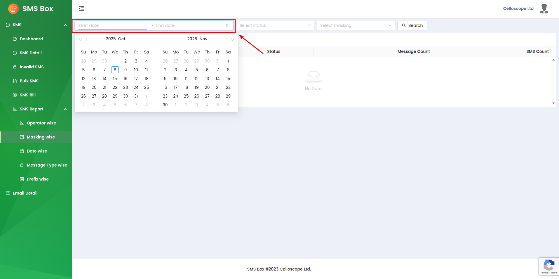Go to next month using single arrow

227,39
